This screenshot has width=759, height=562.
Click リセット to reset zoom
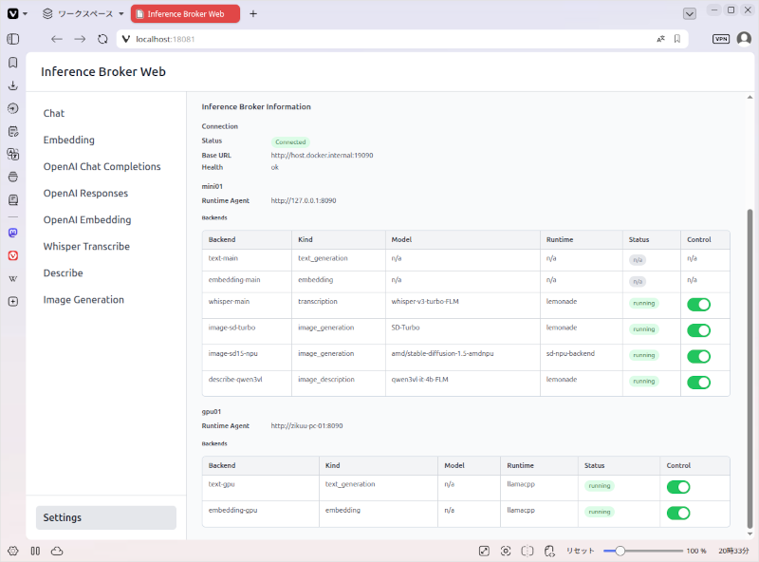pyautogui.click(x=580, y=551)
